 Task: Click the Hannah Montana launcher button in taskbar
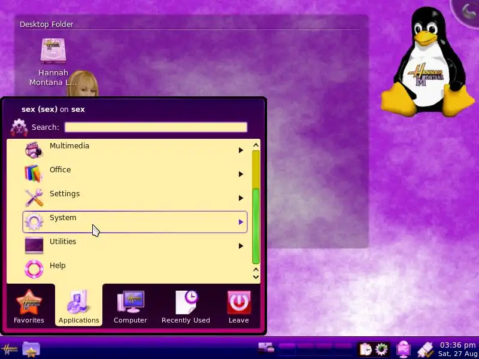point(9,349)
